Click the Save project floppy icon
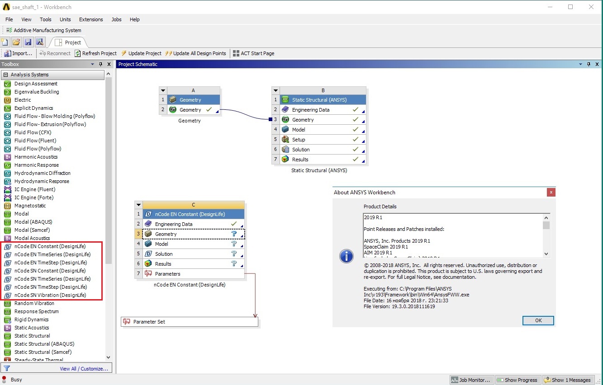 (x=28, y=42)
